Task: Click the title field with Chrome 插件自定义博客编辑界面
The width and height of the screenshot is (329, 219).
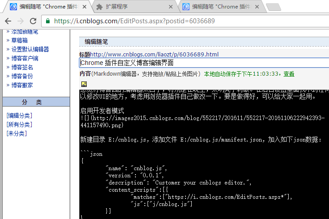Action: point(204,63)
